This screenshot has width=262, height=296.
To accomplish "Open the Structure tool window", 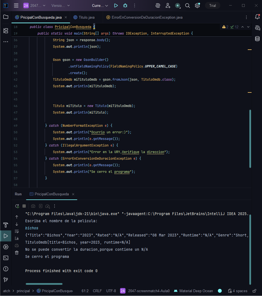I will tap(6, 30).
